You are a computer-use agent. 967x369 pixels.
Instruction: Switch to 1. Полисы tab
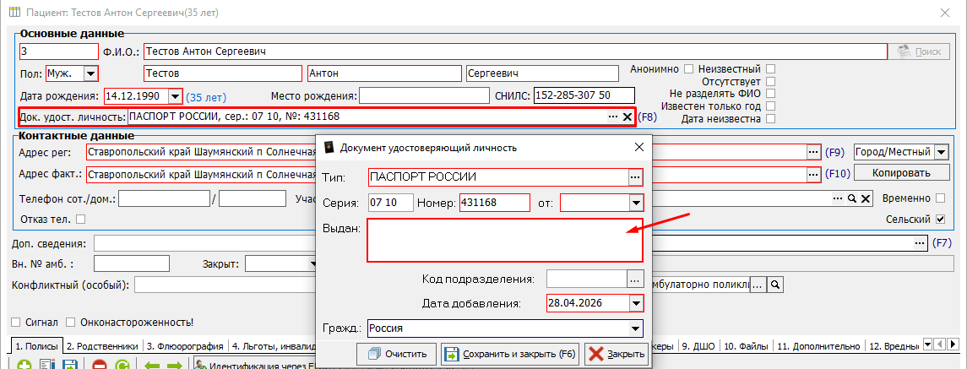point(37,347)
